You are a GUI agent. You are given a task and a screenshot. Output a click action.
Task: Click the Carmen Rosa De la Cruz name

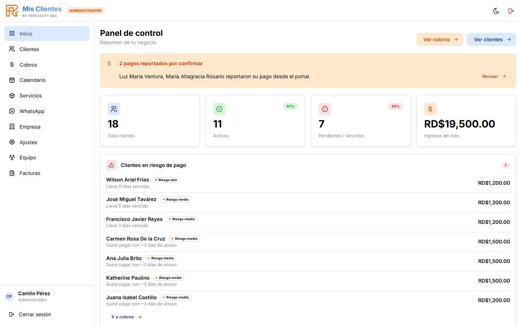point(136,238)
